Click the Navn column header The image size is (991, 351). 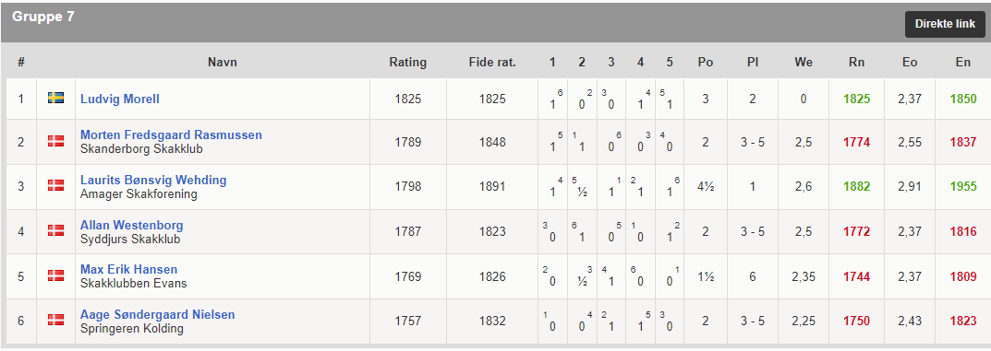223,63
